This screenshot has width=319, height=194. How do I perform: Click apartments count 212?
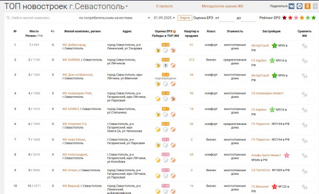pos(191,60)
